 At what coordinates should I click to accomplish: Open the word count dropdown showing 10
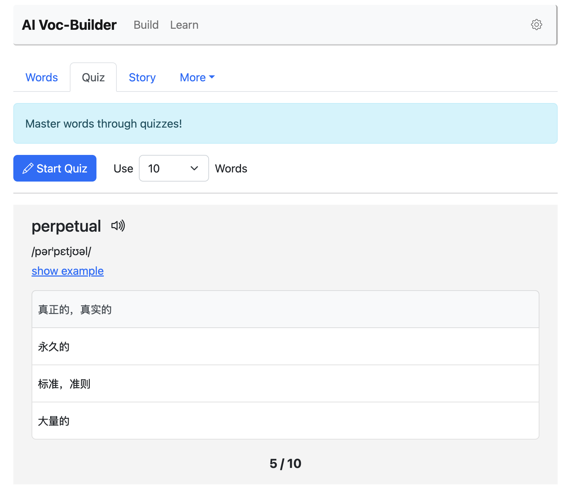[x=174, y=168]
